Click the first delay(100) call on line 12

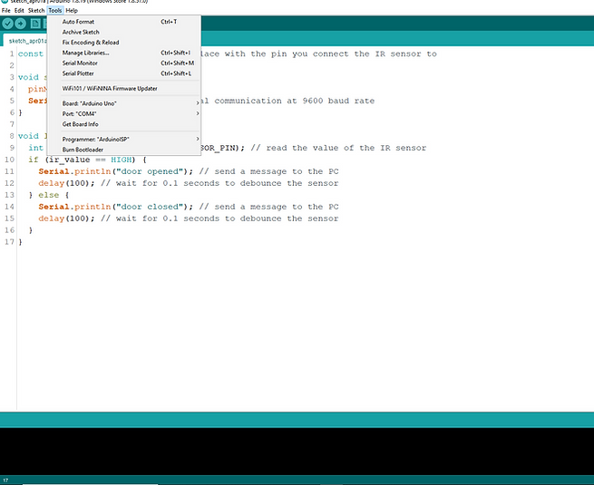pyautogui.click(x=66, y=183)
